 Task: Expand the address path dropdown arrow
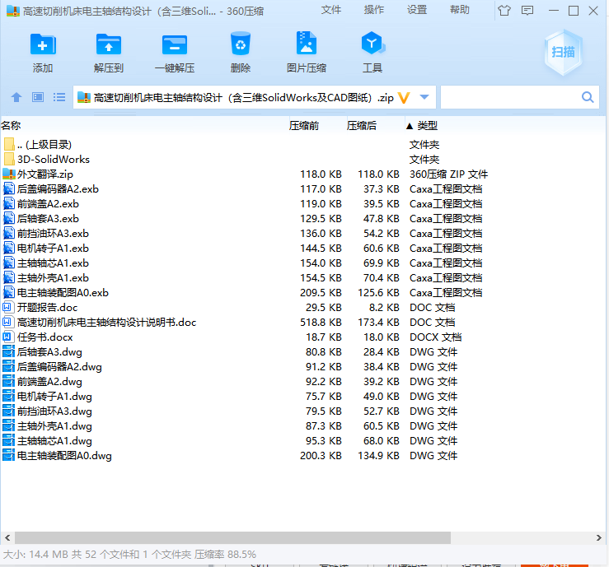(x=424, y=97)
